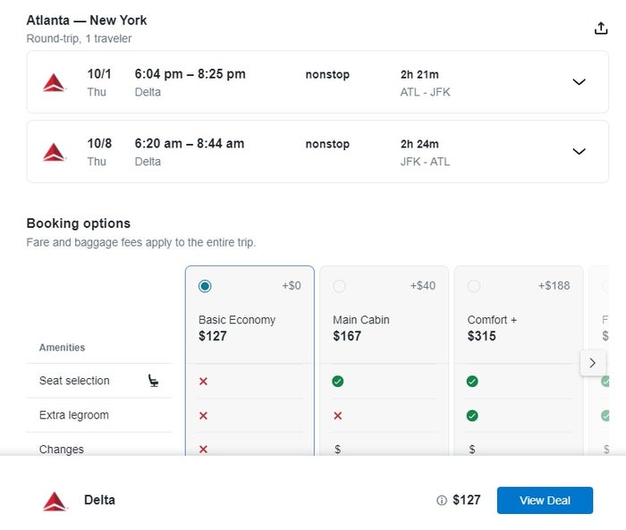Screen dimensions: 626x530
Task: Click the View Deal button
Action: pos(545,501)
